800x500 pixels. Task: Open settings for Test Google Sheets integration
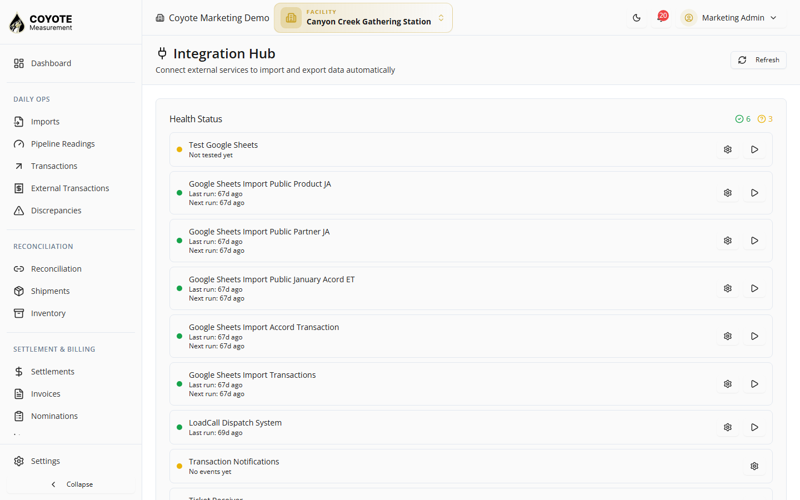coord(728,149)
